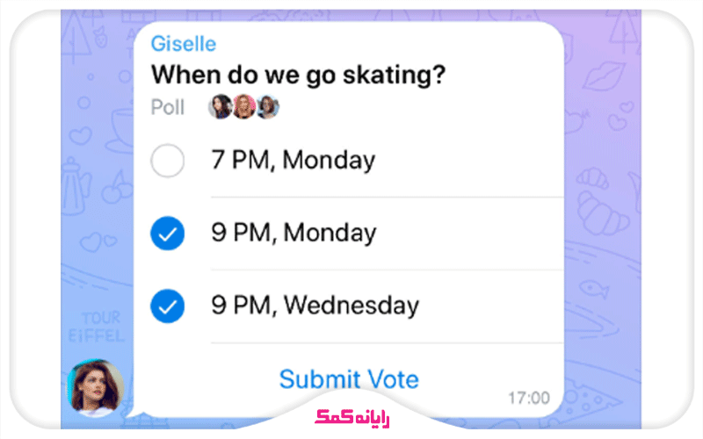Click the first voter avatar next to Poll
This screenshot has height=439, width=703.
pyautogui.click(x=221, y=107)
